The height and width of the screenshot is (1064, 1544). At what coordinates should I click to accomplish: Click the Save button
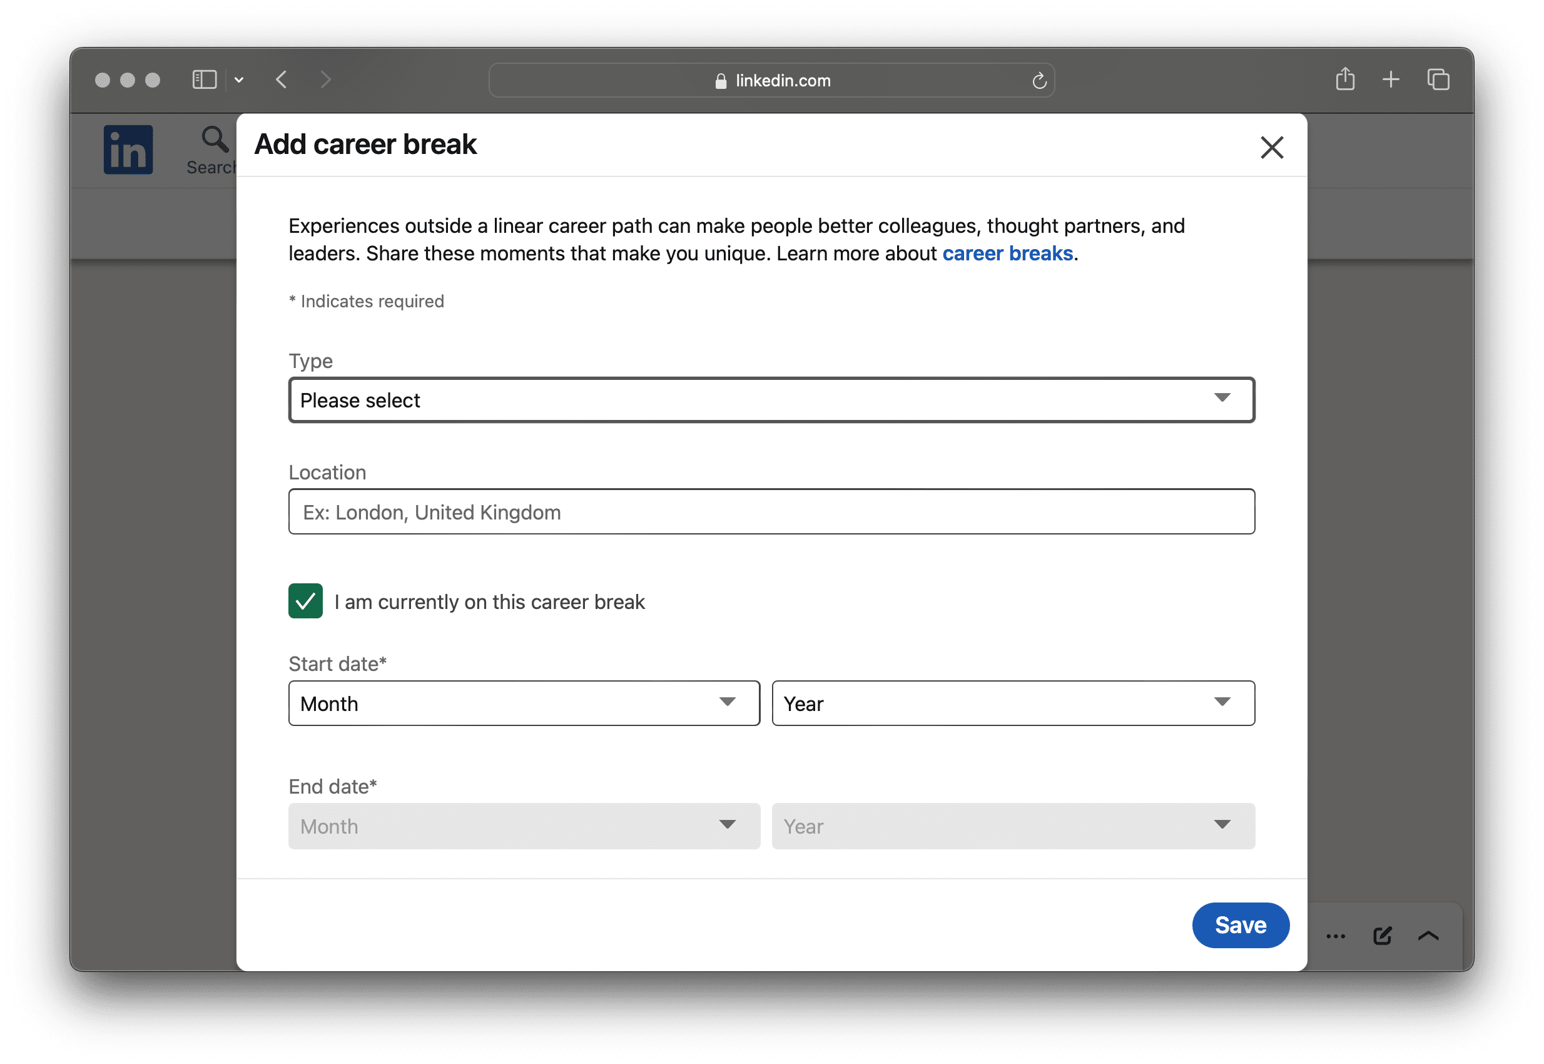[1239, 924]
